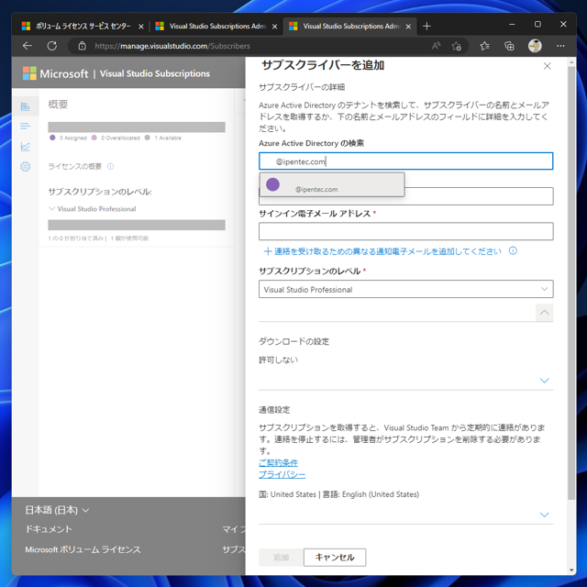The image size is (587, 587).
Task: Click the info icon beside the notification email link
Action: tap(513, 250)
